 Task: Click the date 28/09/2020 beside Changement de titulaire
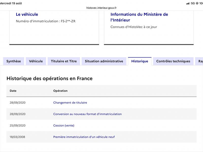[x=18, y=103]
